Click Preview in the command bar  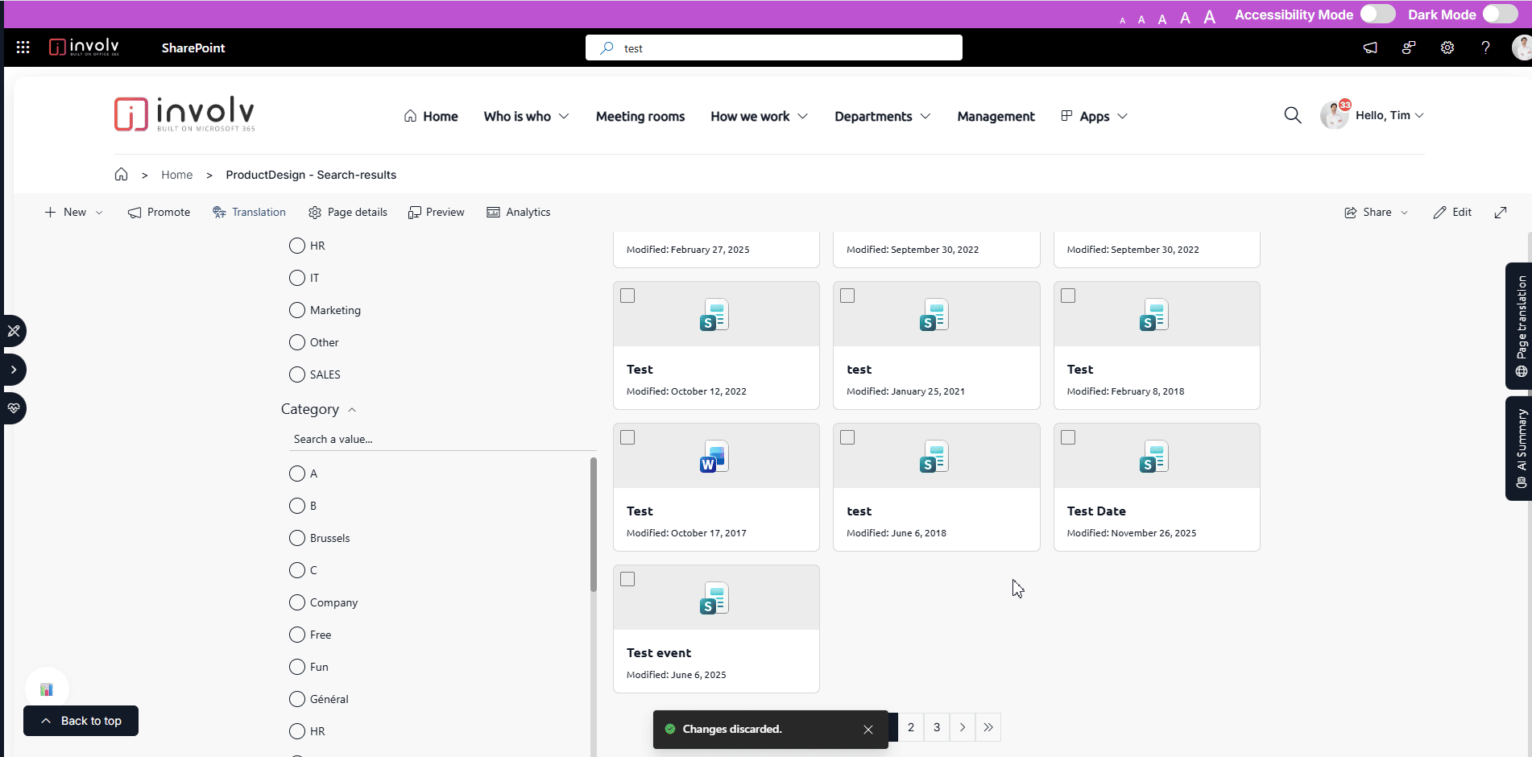click(x=436, y=212)
